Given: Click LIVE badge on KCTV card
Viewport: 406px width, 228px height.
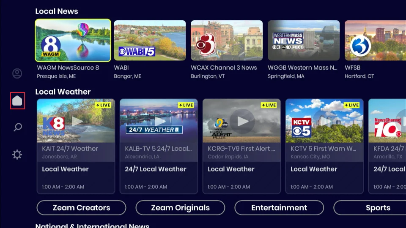Looking at the screenshot, I should point(351,105).
